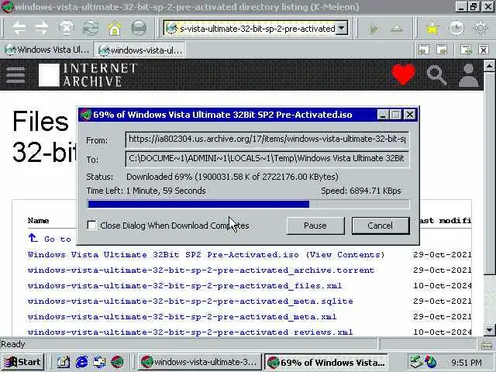Click the Print icon in toolbar
Viewport: 496px width, 372px height.
coord(139,29)
